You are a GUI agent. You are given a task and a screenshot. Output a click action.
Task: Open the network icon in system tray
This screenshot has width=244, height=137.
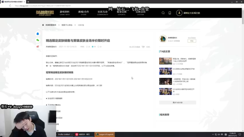pyautogui.click(x=216, y=135)
